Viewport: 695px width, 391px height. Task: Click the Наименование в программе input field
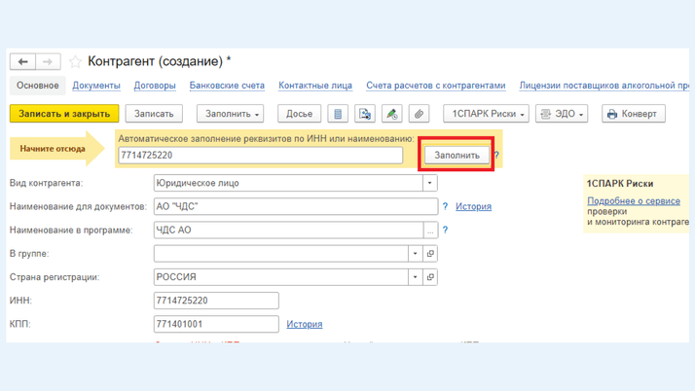[288, 231]
